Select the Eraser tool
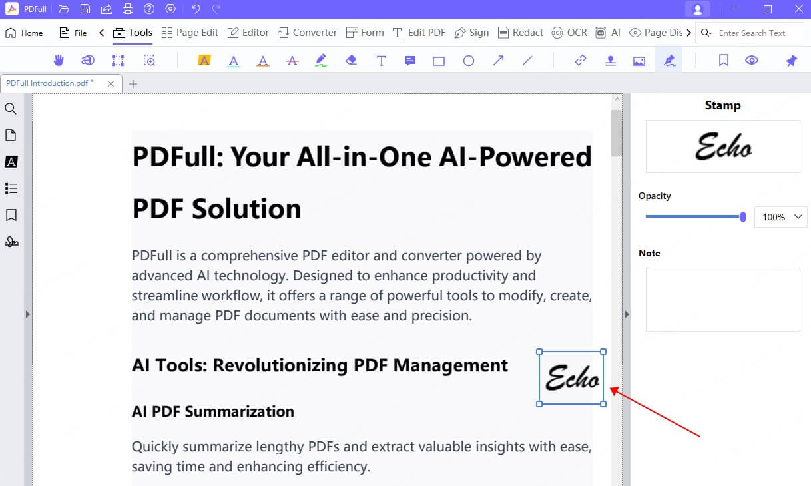Viewport: 811px width, 486px height. 351,61
